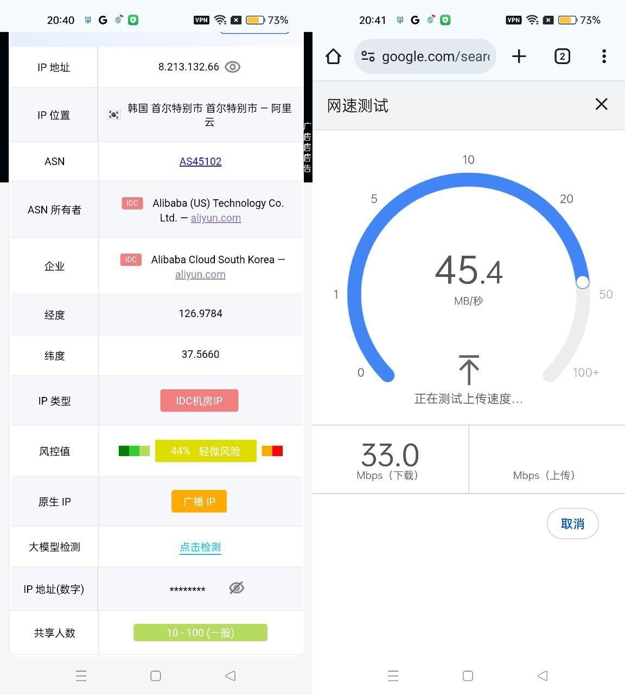
Task: Toggle the eye icon next to the IP address
Action: 233,67
